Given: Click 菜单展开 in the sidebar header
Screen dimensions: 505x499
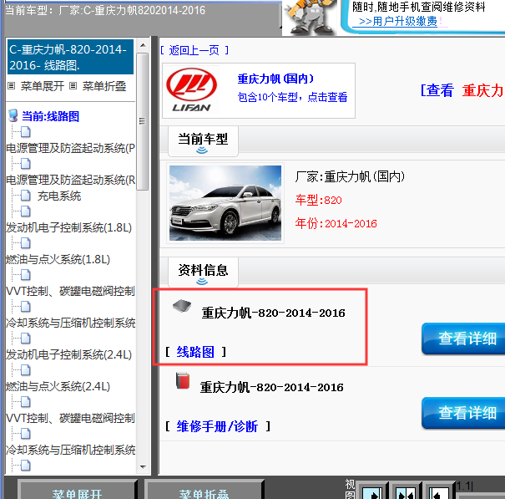Looking at the screenshot, I should tap(43, 86).
